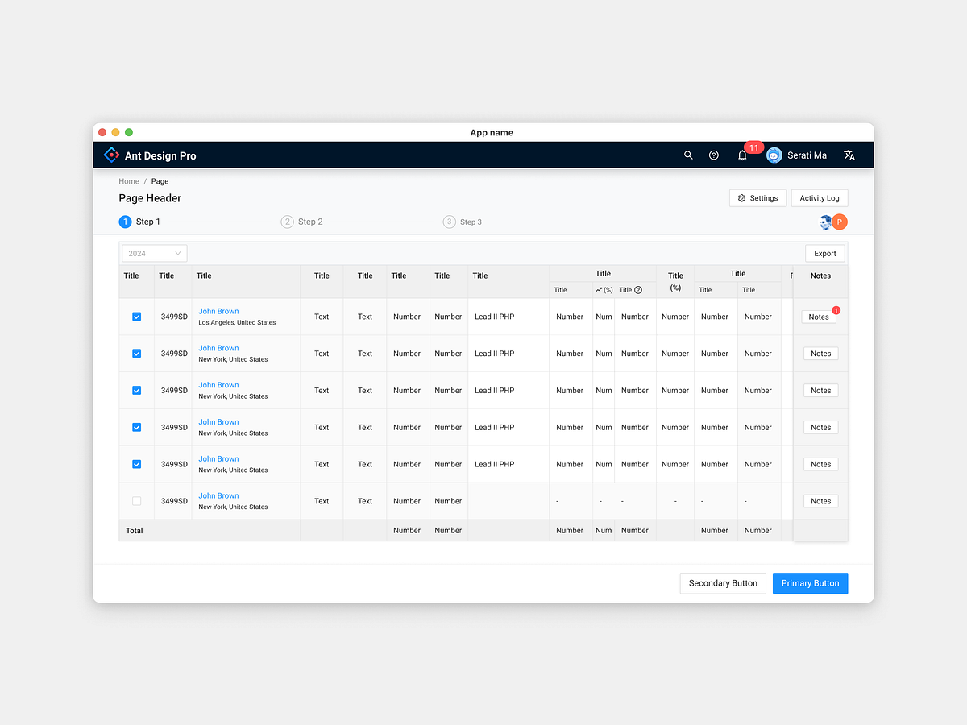This screenshot has height=725, width=967.
Task: Click the help icon next to Title sub-header
Action: (638, 290)
